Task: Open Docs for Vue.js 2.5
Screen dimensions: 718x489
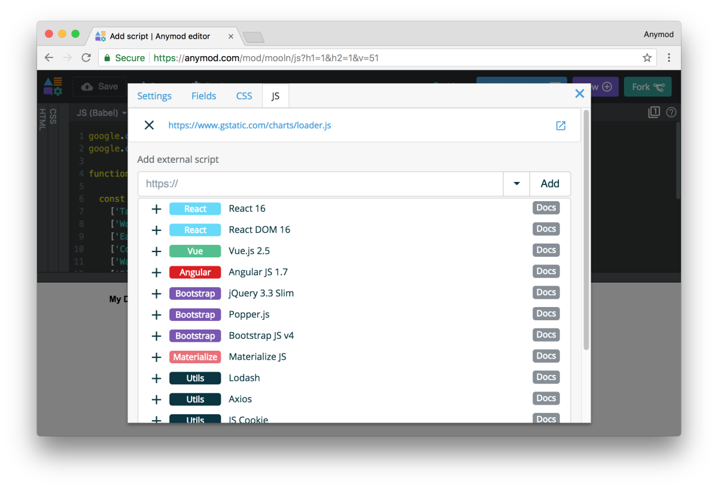Action: click(x=546, y=250)
